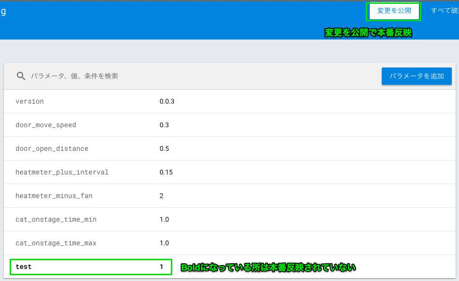The height and width of the screenshot is (281, 459).
Task: Focus the パラメータ、値、条件を検索 search field
Action: pyautogui.click(x=74, y=76)
